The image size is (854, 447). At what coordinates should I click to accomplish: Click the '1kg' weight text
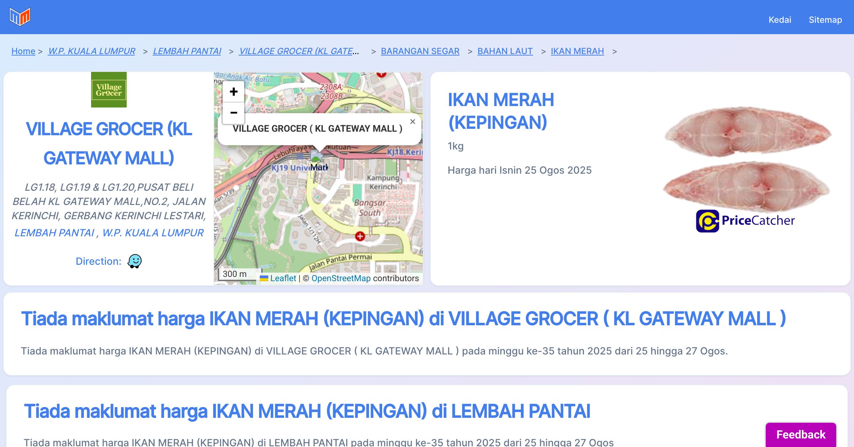point(455,146)
